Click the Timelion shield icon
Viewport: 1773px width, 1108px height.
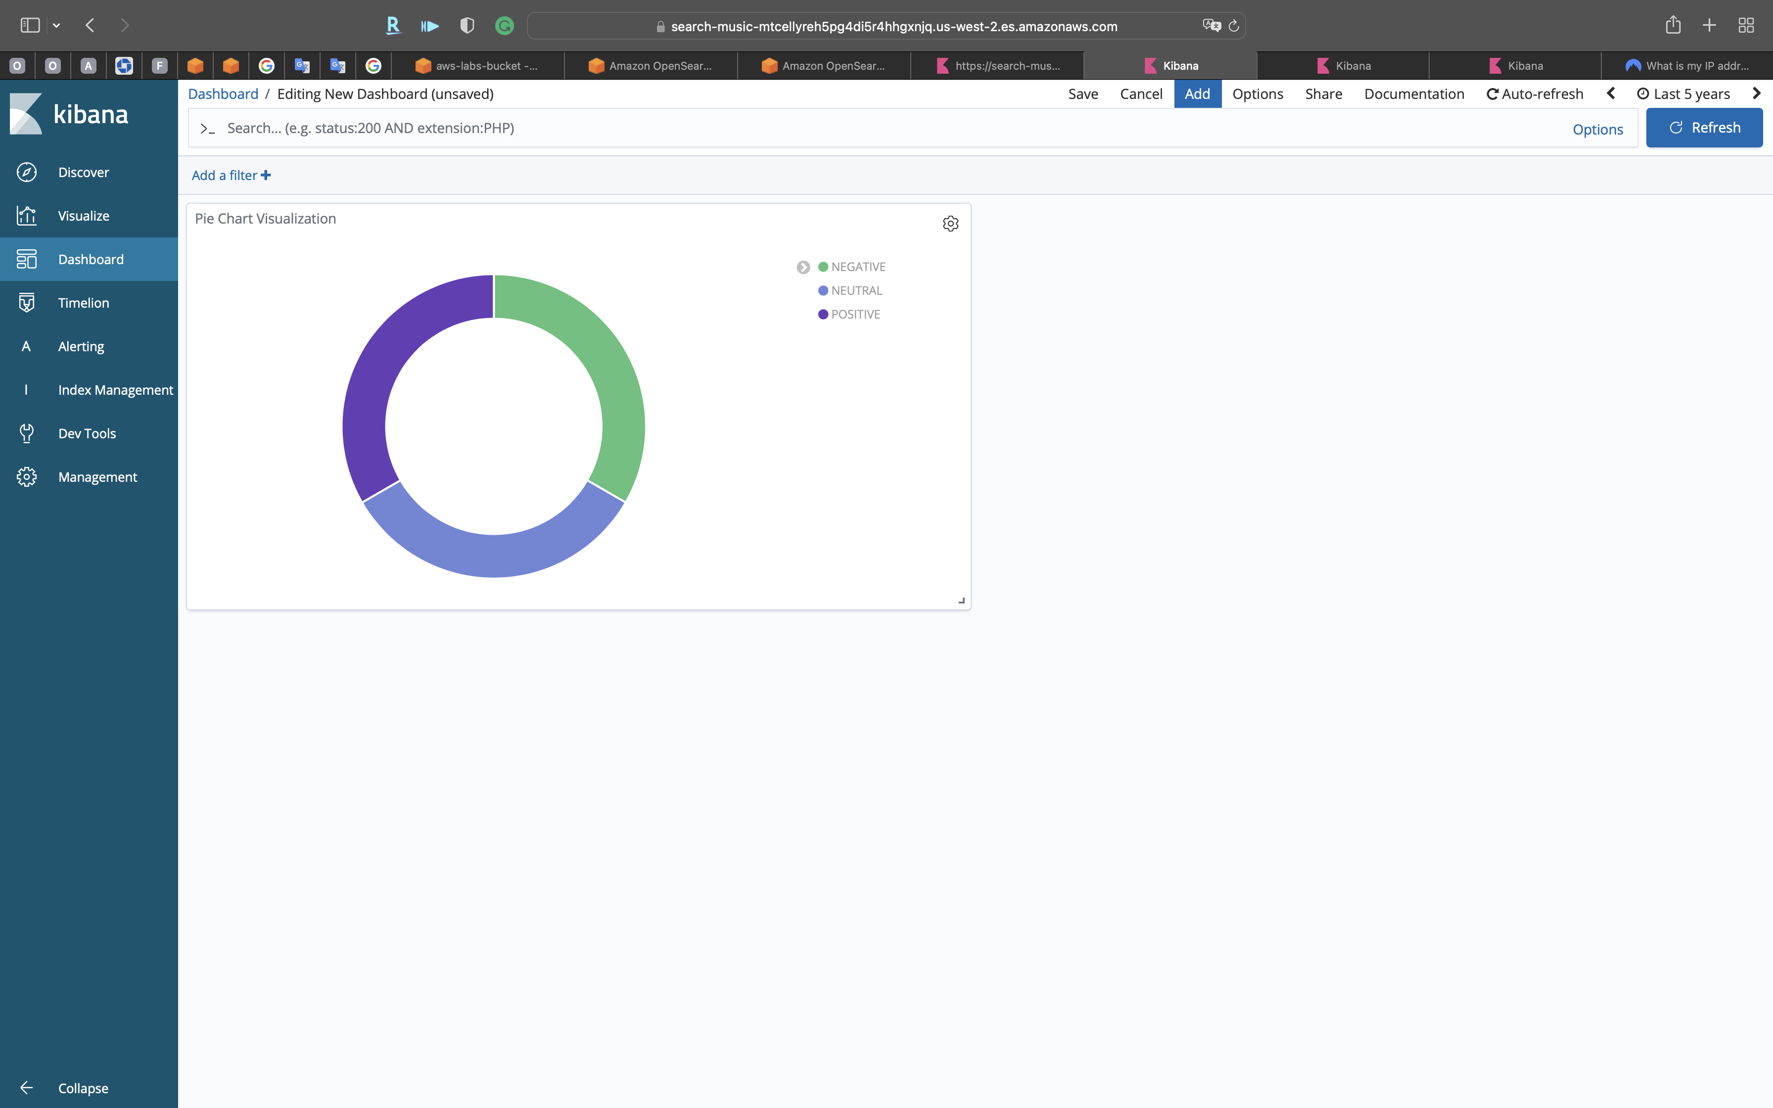click(26, 303)
